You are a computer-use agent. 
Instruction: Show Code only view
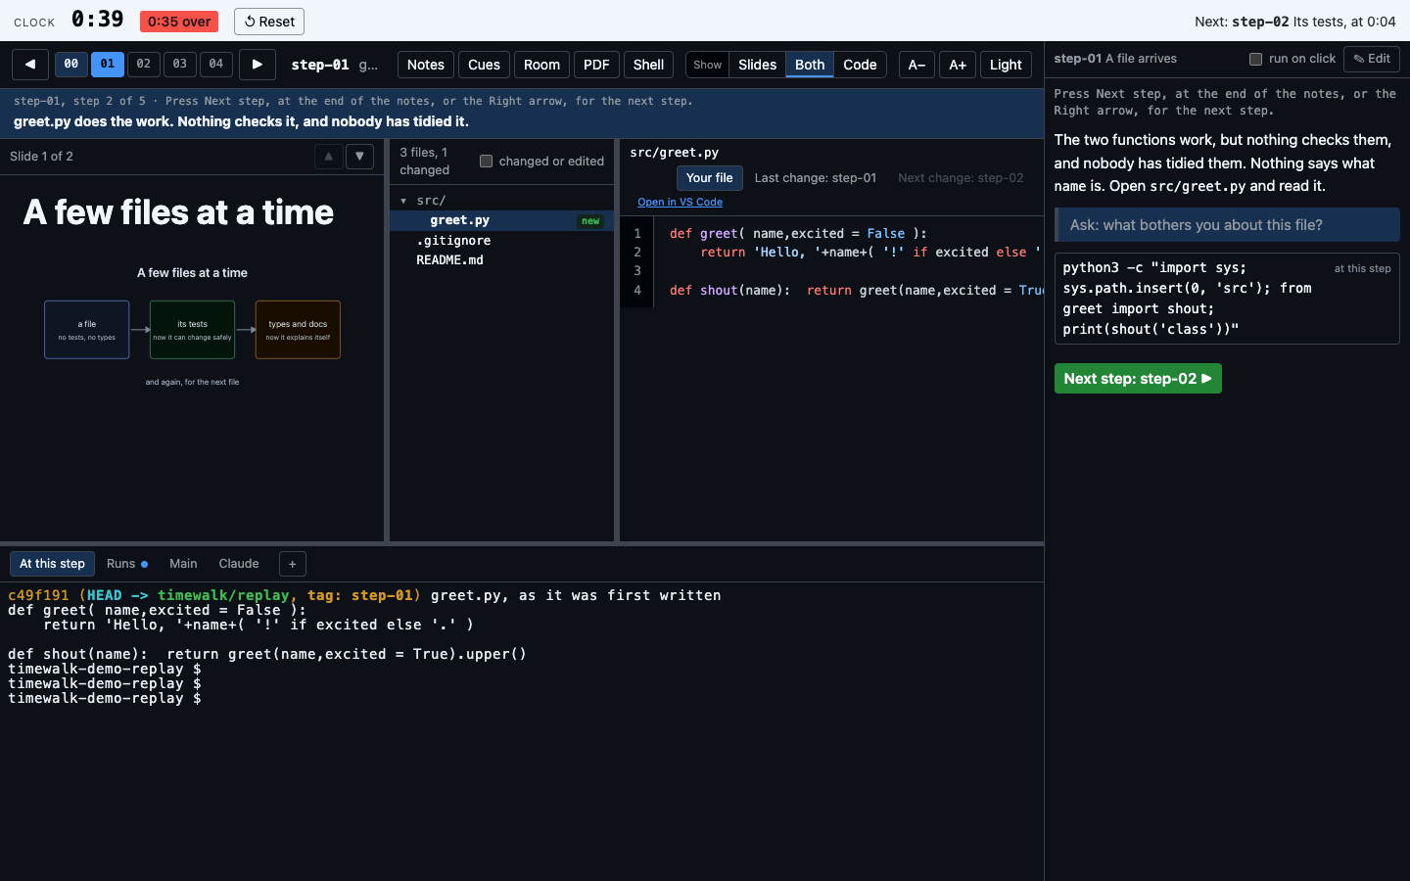(860, 65)
